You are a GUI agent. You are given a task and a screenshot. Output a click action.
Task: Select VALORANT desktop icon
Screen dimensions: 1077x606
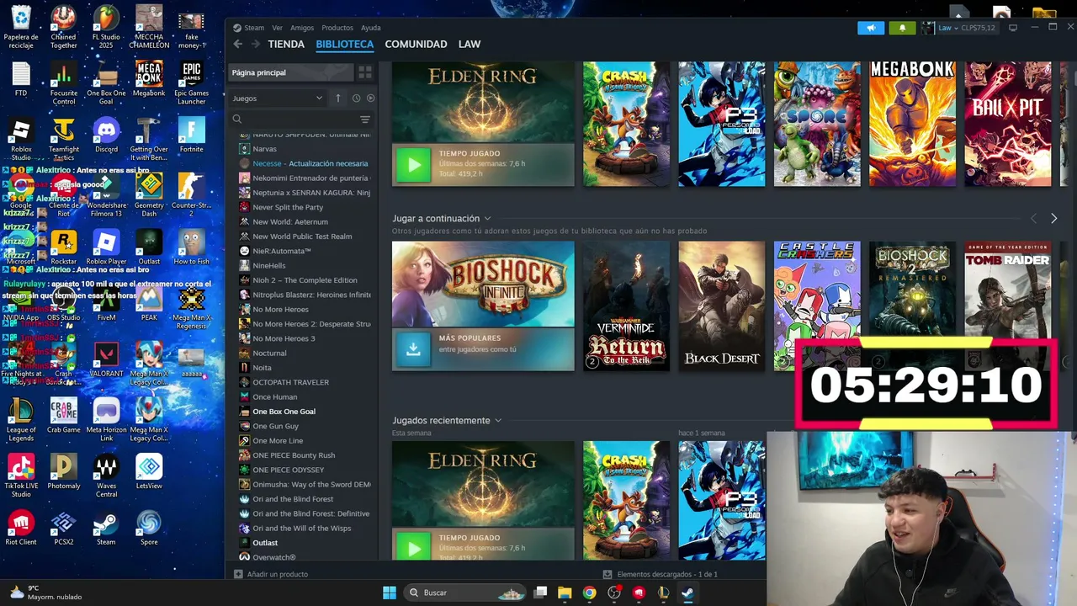point(106,359)
